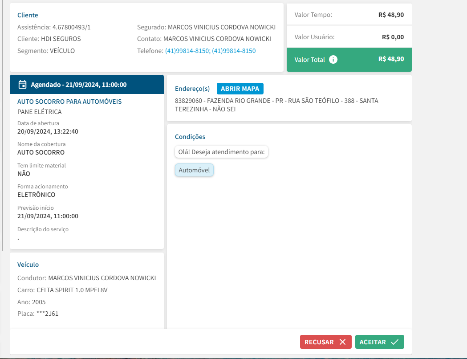Image resolution: width=467 pixels, height=359 pixels.
Task: Select the license plate ***2J61
Action: click(x=47, y=314)
